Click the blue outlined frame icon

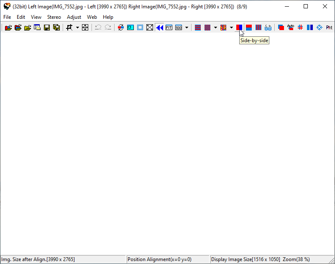(x=140, y=28)
